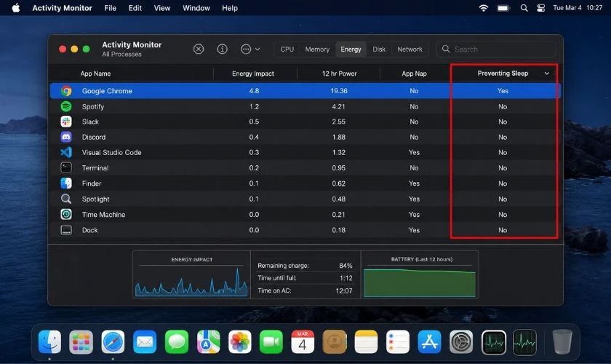The image size is (611, 364).
Task: Sort by the App Name column header
Action: [x=95, y=74]
